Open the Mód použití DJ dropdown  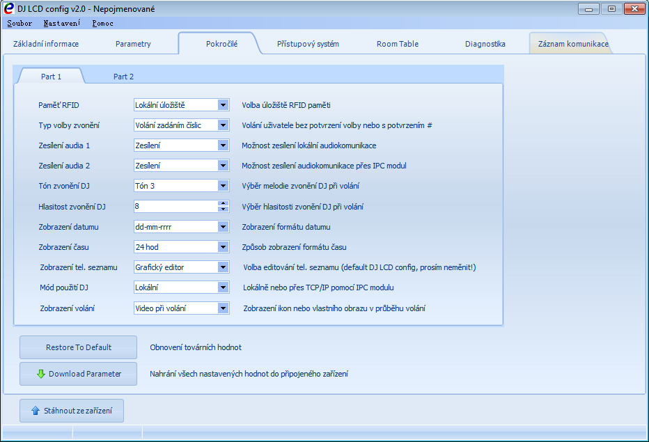pyautogui.click(x=223, y=287)
